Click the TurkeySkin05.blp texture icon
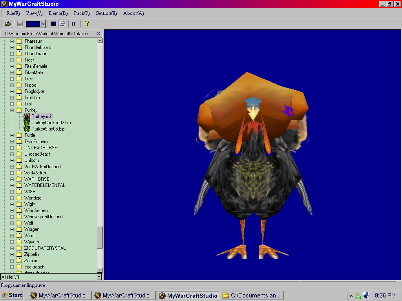The height and width of the screenshot is (301, 402). [27, 129]
